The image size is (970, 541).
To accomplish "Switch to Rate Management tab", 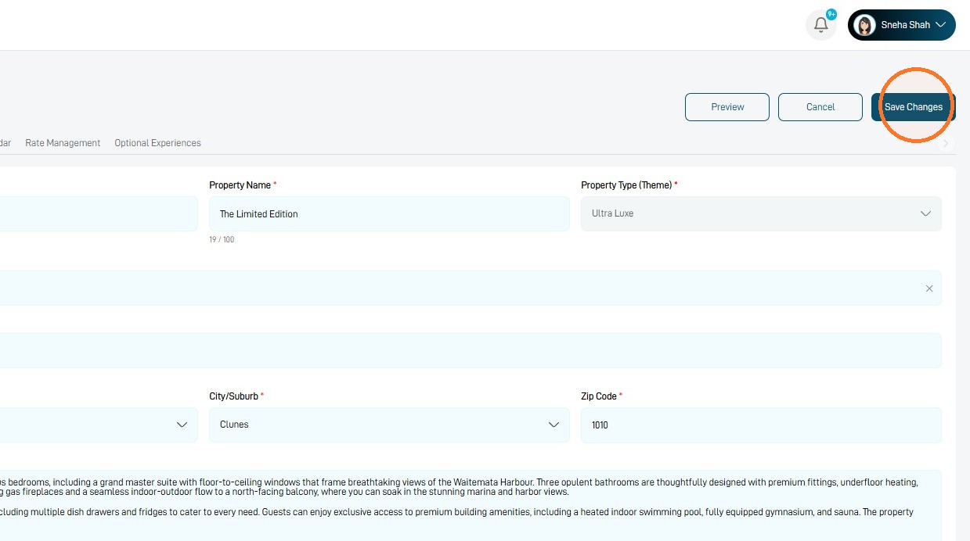I will [x=63, y=143].
